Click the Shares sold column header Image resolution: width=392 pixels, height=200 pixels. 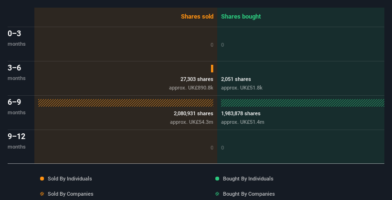(x=197, y=17)
